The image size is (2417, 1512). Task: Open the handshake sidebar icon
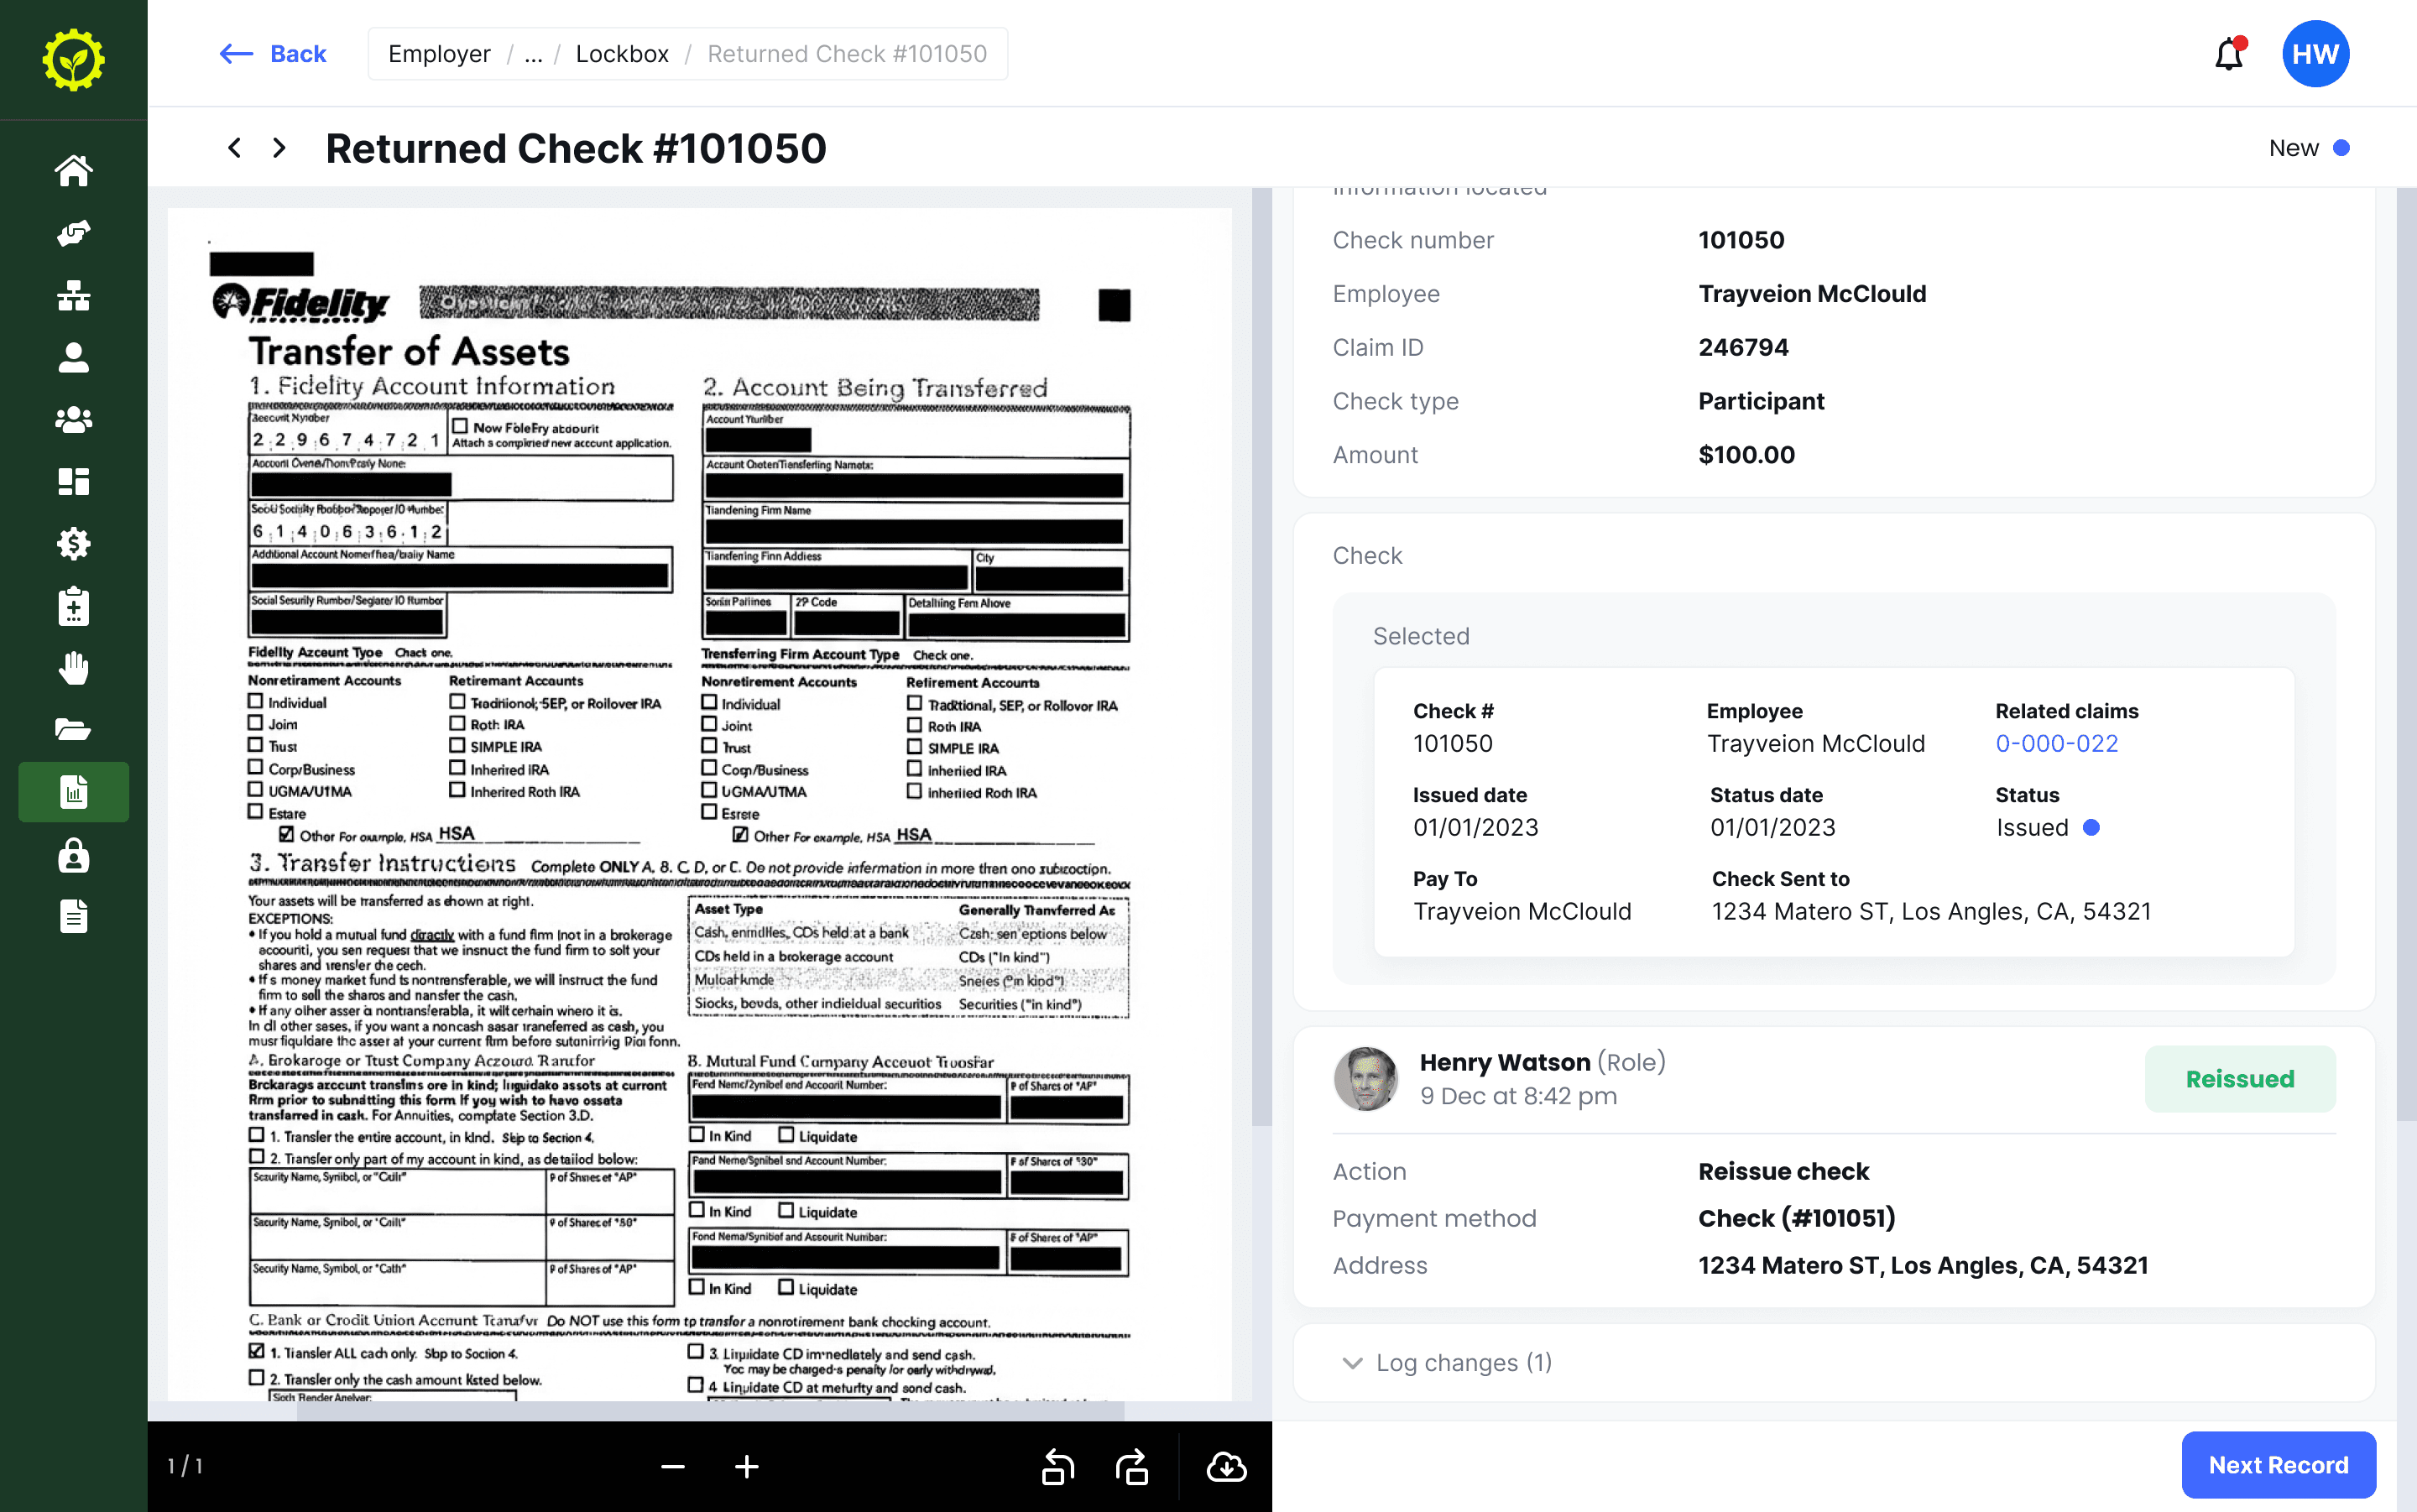(x=73, y=232)
